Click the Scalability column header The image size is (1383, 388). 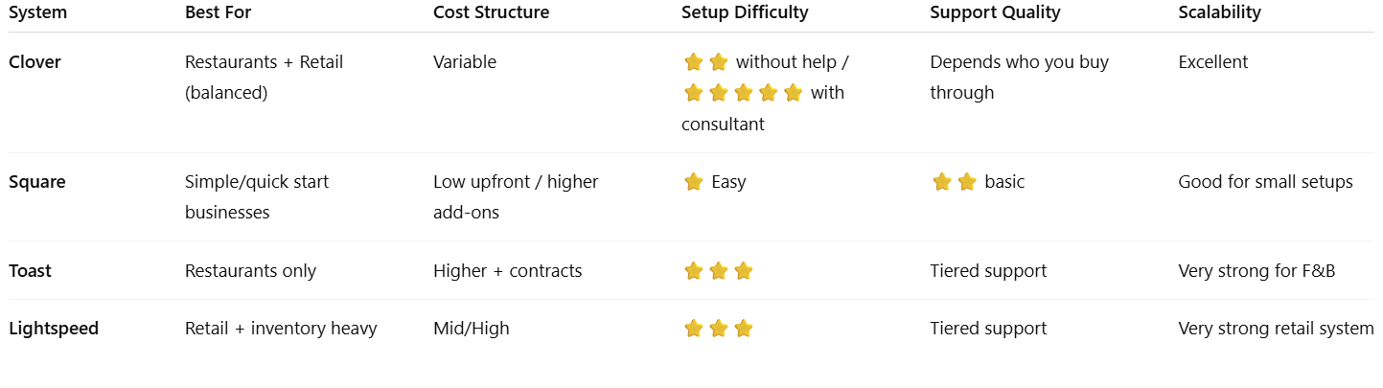(x=1219, y=13)
